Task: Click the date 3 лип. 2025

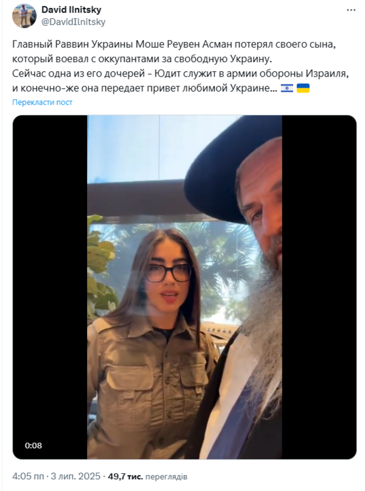Action: (75, 477)
